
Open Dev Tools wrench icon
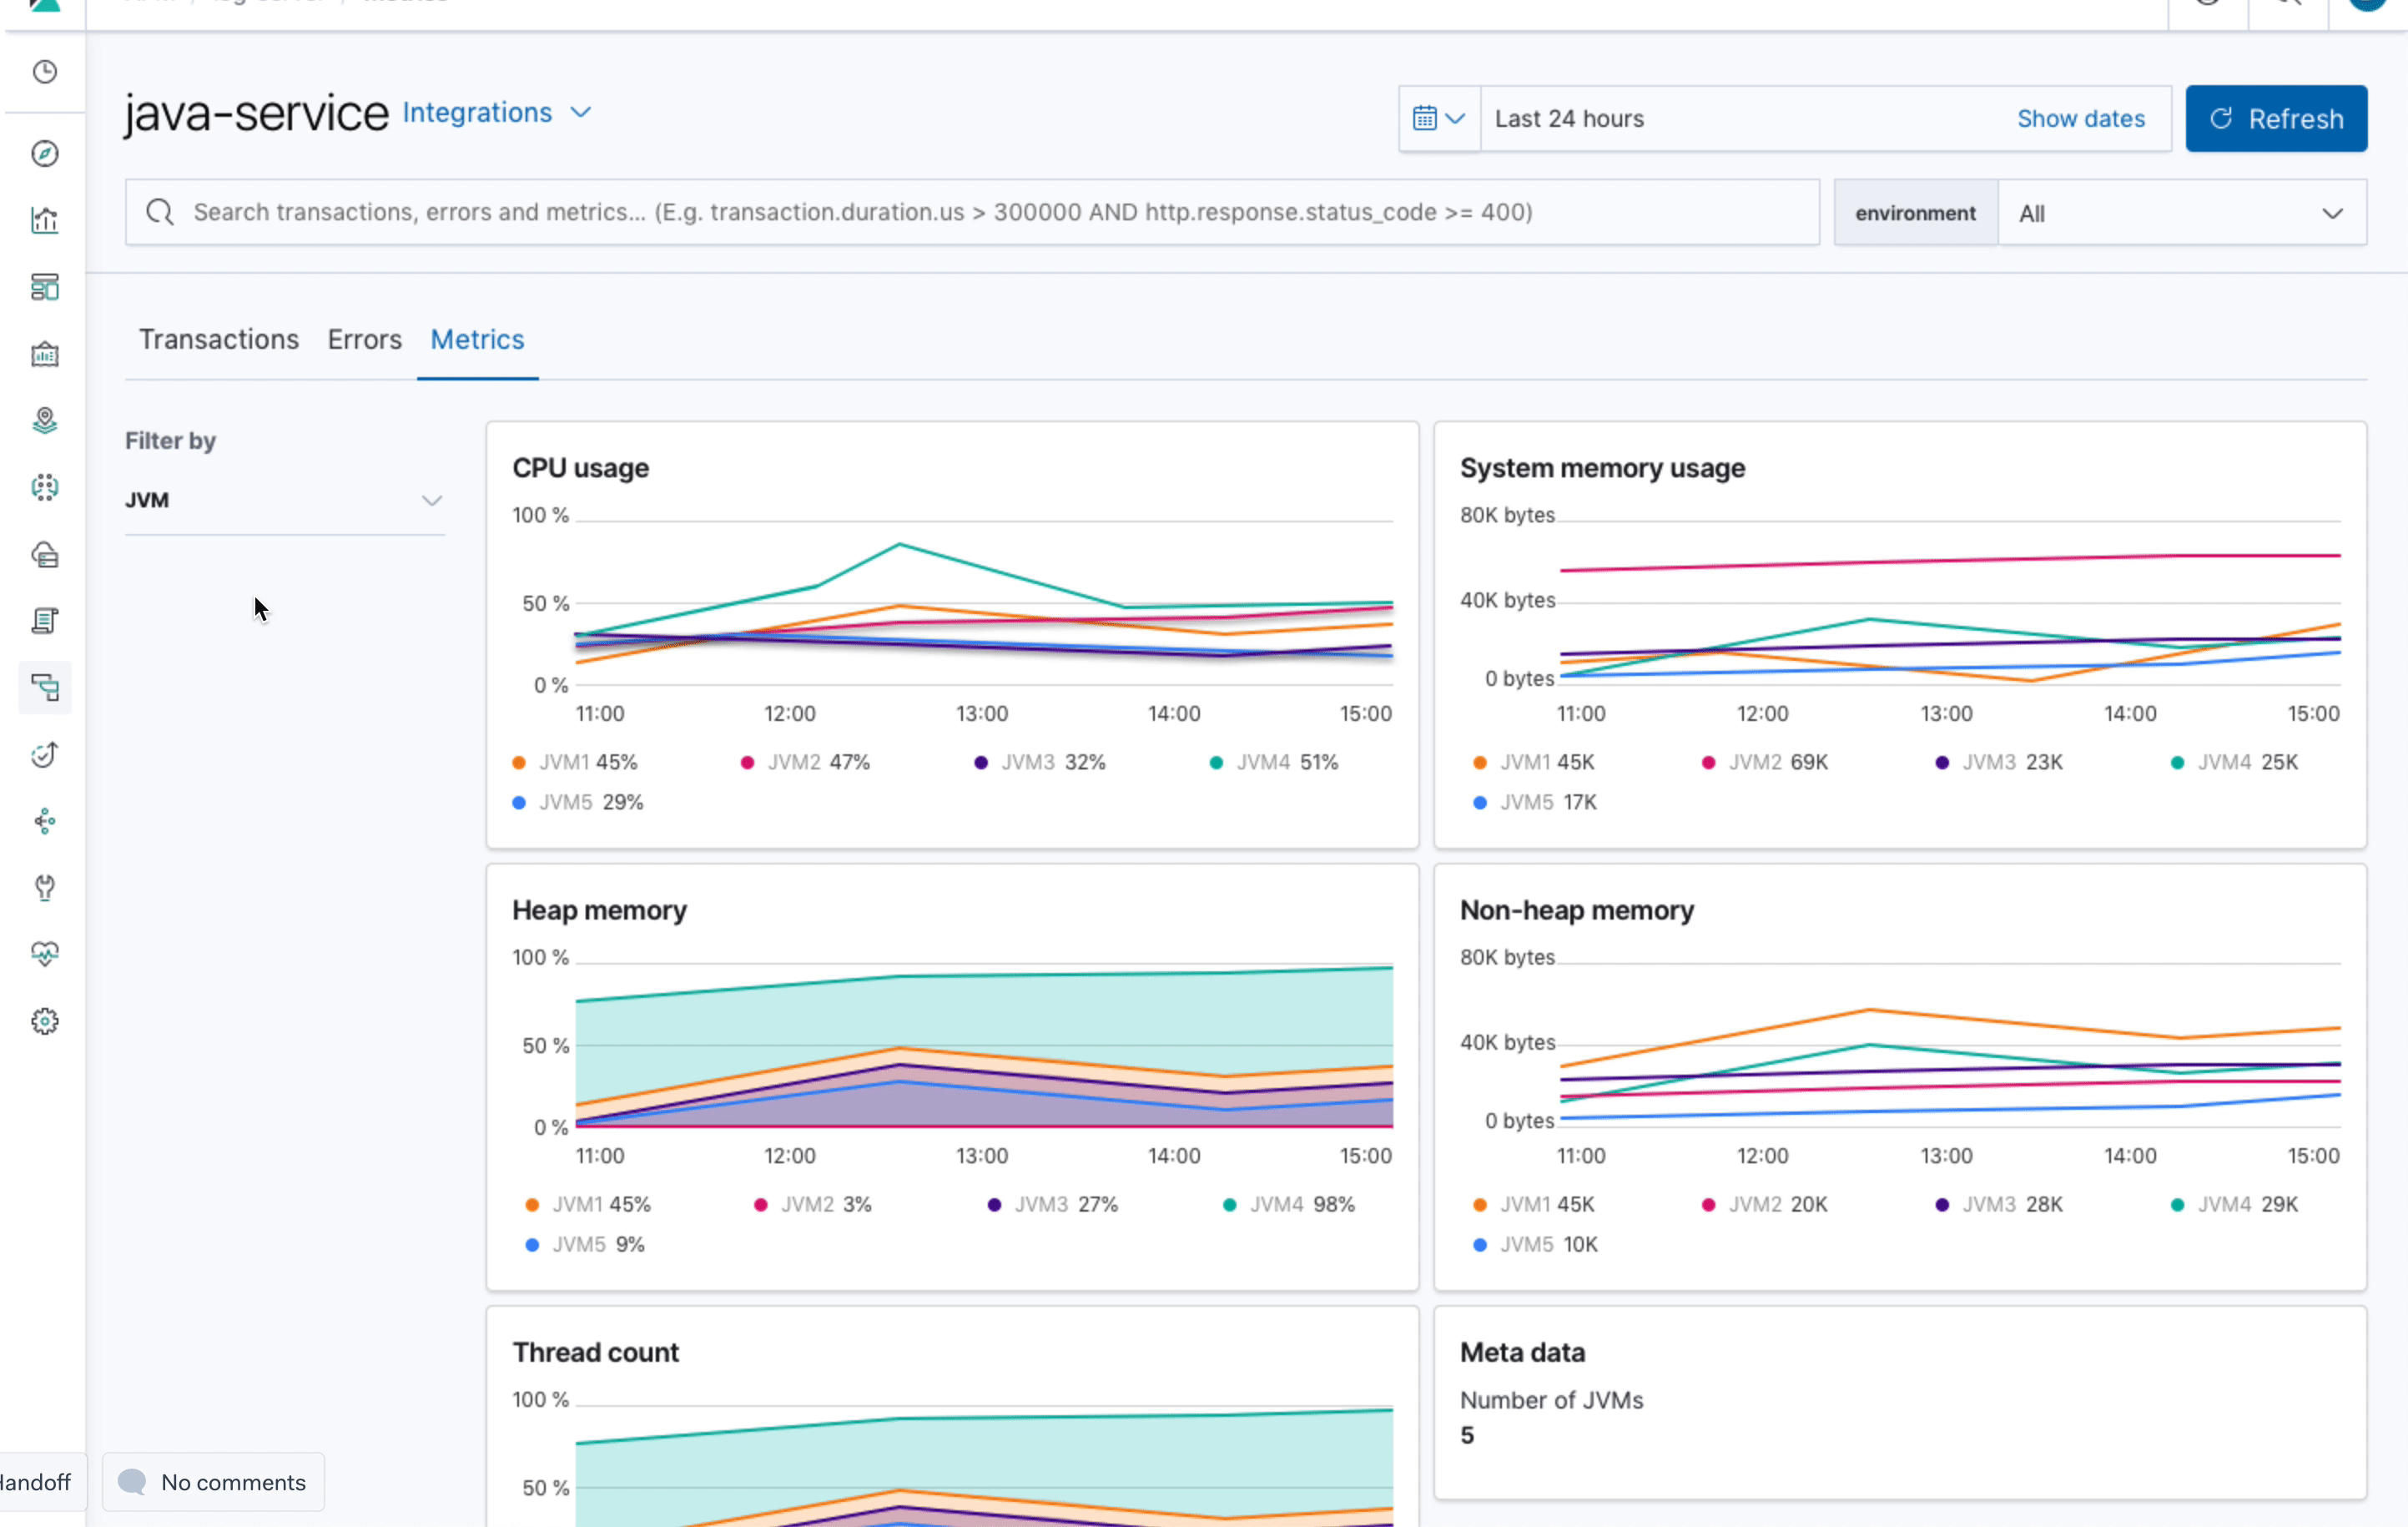(x=45, y=888)
